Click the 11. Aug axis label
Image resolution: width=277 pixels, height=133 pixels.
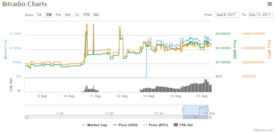96,96
